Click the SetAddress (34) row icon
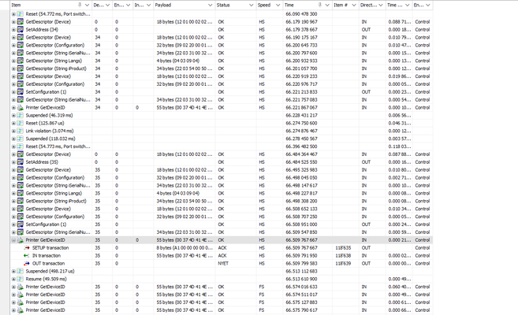The height and width of the screenshot is (315, 518). 20,30
